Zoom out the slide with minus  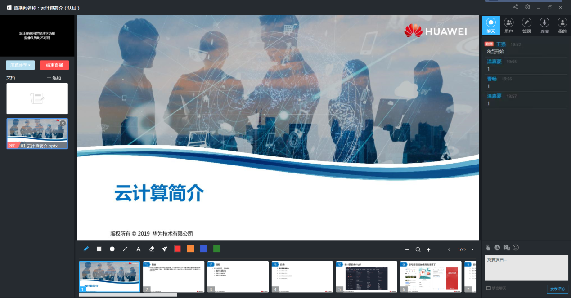(x=407, y=249)
